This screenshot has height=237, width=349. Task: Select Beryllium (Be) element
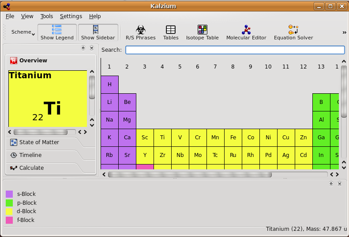(x=128, y=102)
